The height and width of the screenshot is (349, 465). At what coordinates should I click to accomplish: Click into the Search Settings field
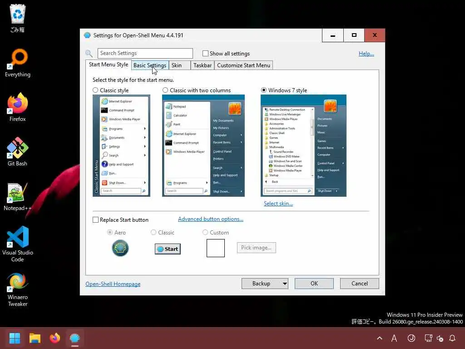pos(145,54)
